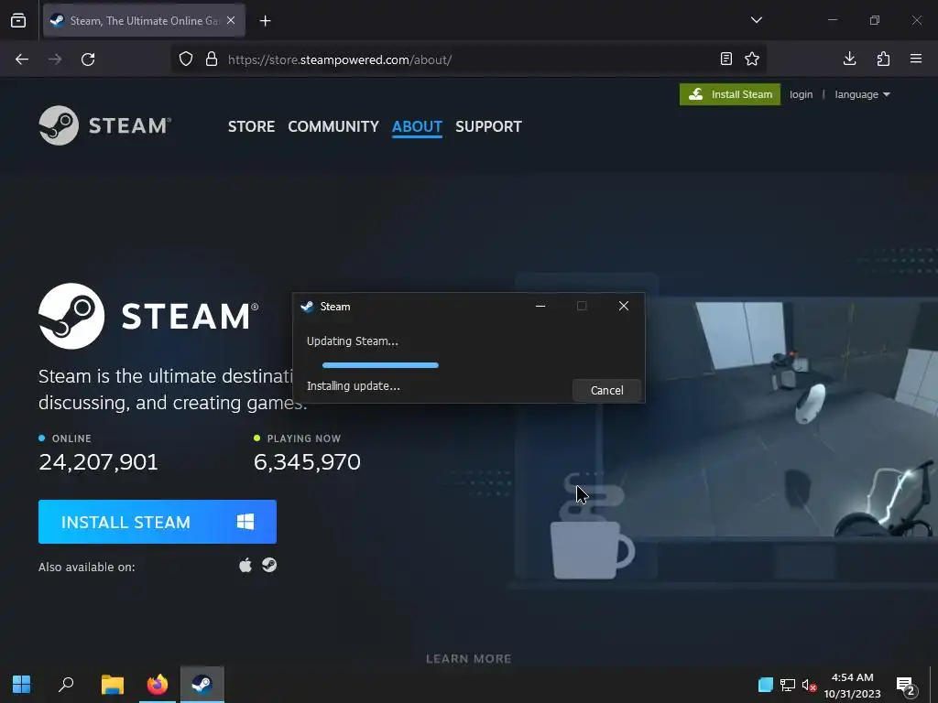Open the Windows Start menu

point(22,684)
